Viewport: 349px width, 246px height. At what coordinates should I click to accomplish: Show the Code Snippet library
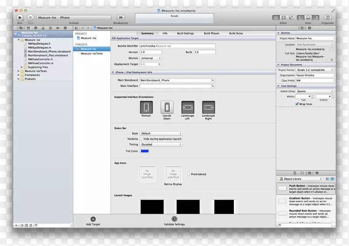[302, 173]
